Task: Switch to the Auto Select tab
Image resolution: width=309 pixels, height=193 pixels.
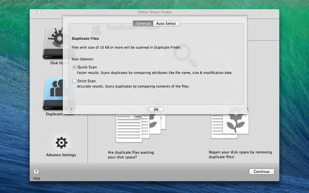Action: pos(166,24)
